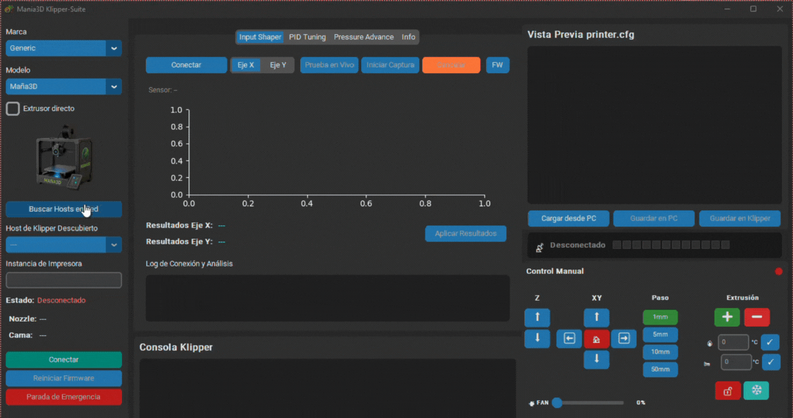Click the red retract minus button
793x418 pixels.
pos(757,318)
